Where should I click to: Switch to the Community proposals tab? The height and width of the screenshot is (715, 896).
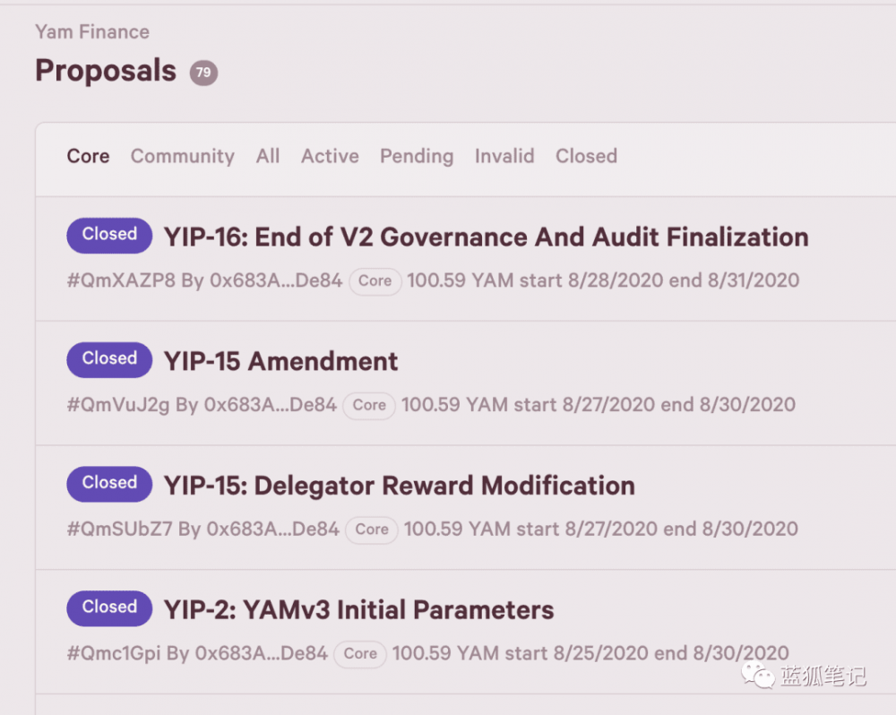pos(182,156)
